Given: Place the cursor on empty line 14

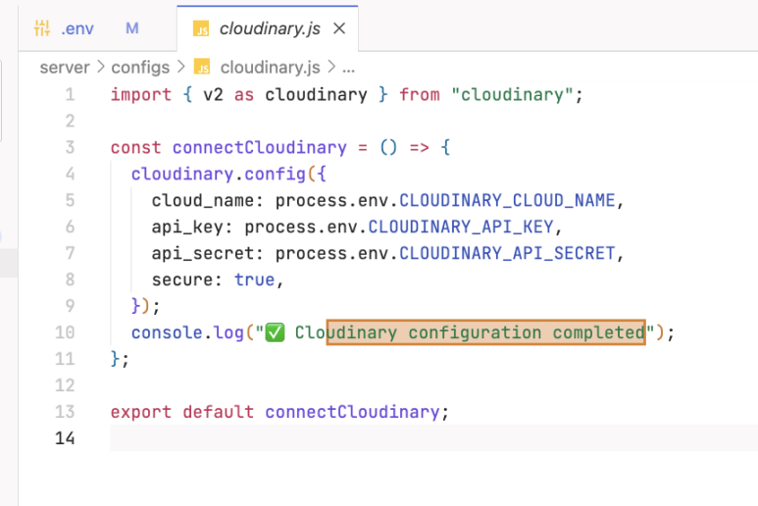Looking at the screenshot, I should click(433, 438).
